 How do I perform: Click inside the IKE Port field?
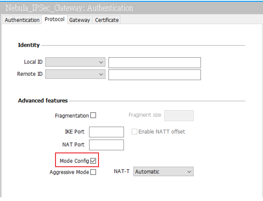pyautogui.click(x=106, y=132)
